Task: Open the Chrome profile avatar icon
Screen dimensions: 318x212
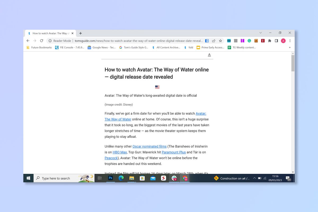Action: tap(283, 41)
